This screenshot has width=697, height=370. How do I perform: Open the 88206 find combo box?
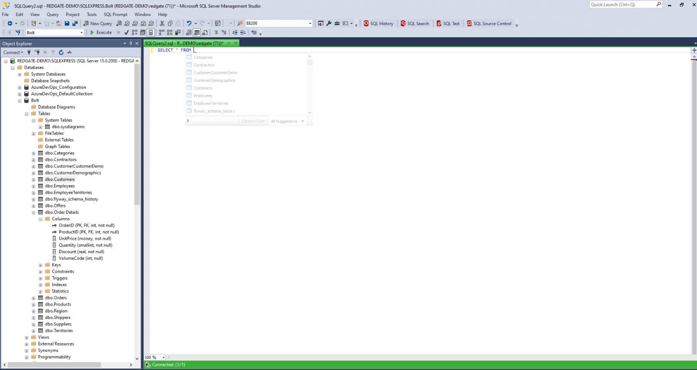tap(310, 23)
